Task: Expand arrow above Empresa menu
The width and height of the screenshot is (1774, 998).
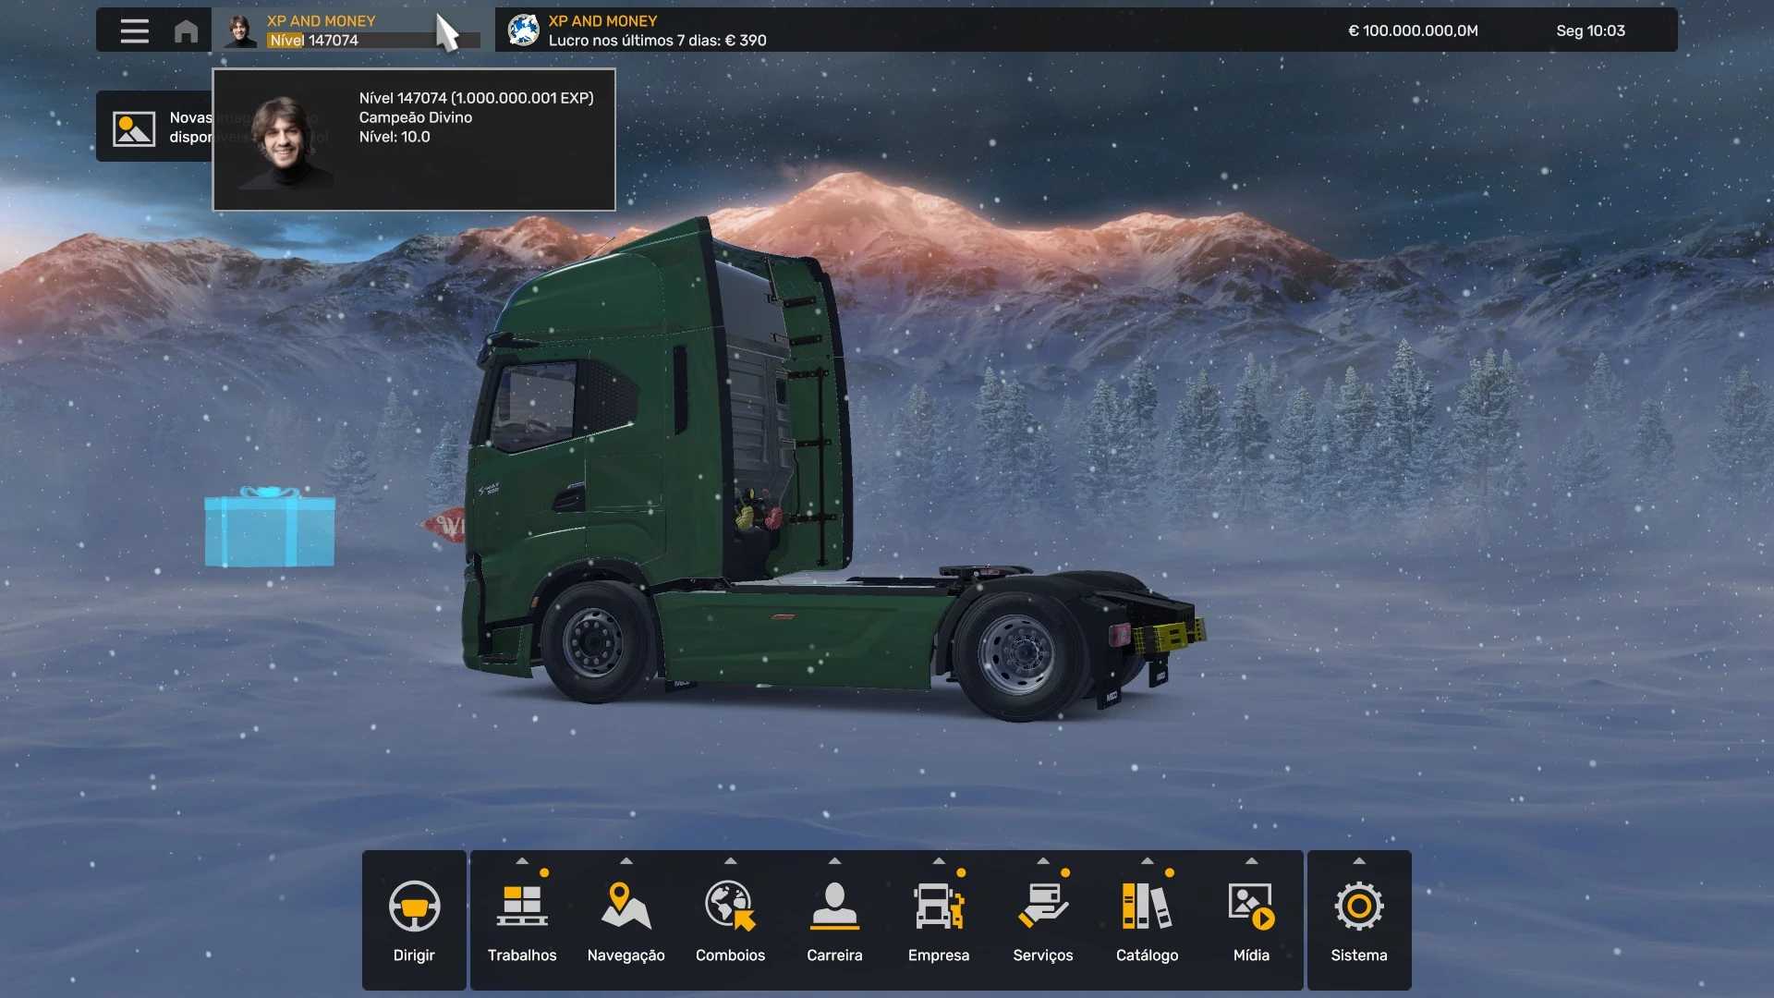Action: (939, 861)
